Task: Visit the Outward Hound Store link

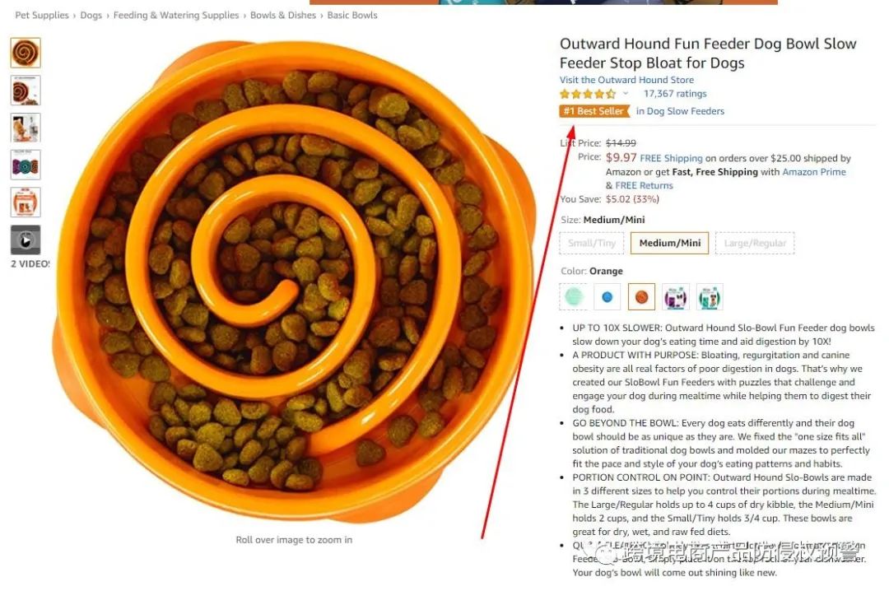Action: click(x=626, y=80)
